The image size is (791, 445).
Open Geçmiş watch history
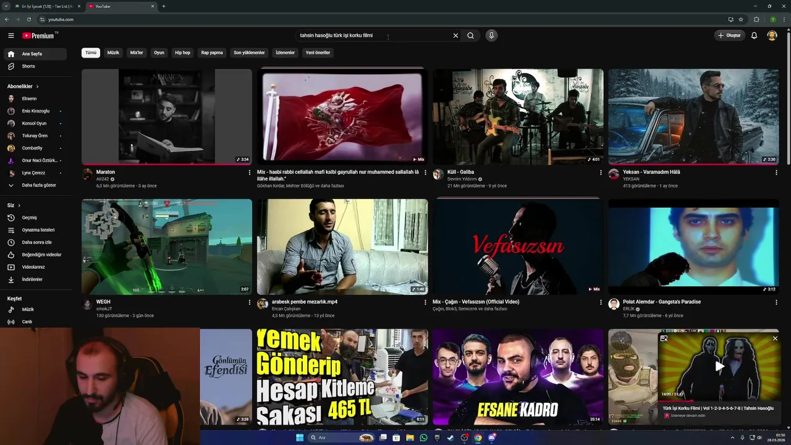point(34,218)
